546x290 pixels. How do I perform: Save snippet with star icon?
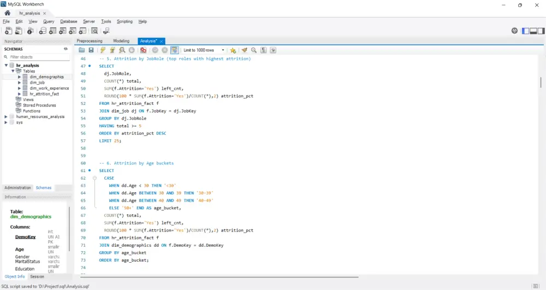233,50
